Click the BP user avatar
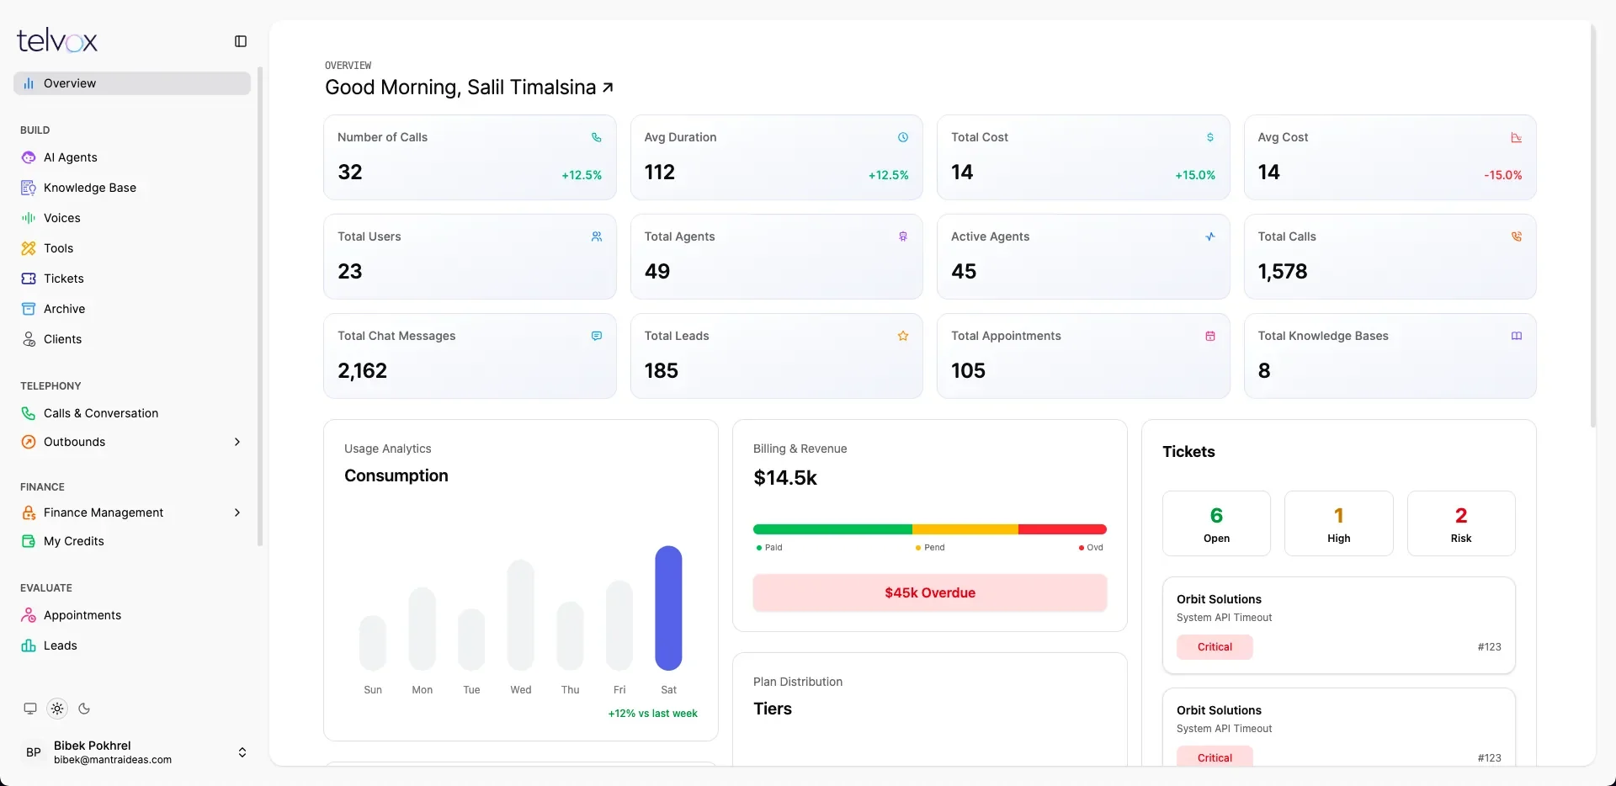 pyautogui.click(x=34, y=752)
